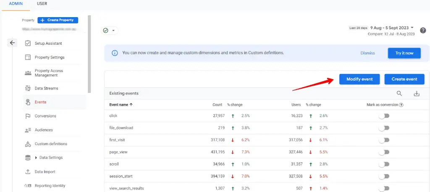Screen dimensions: 430x192
Task: Open Data Streams in sidebar
Action: pyautogui.click(x=46, y=88)
